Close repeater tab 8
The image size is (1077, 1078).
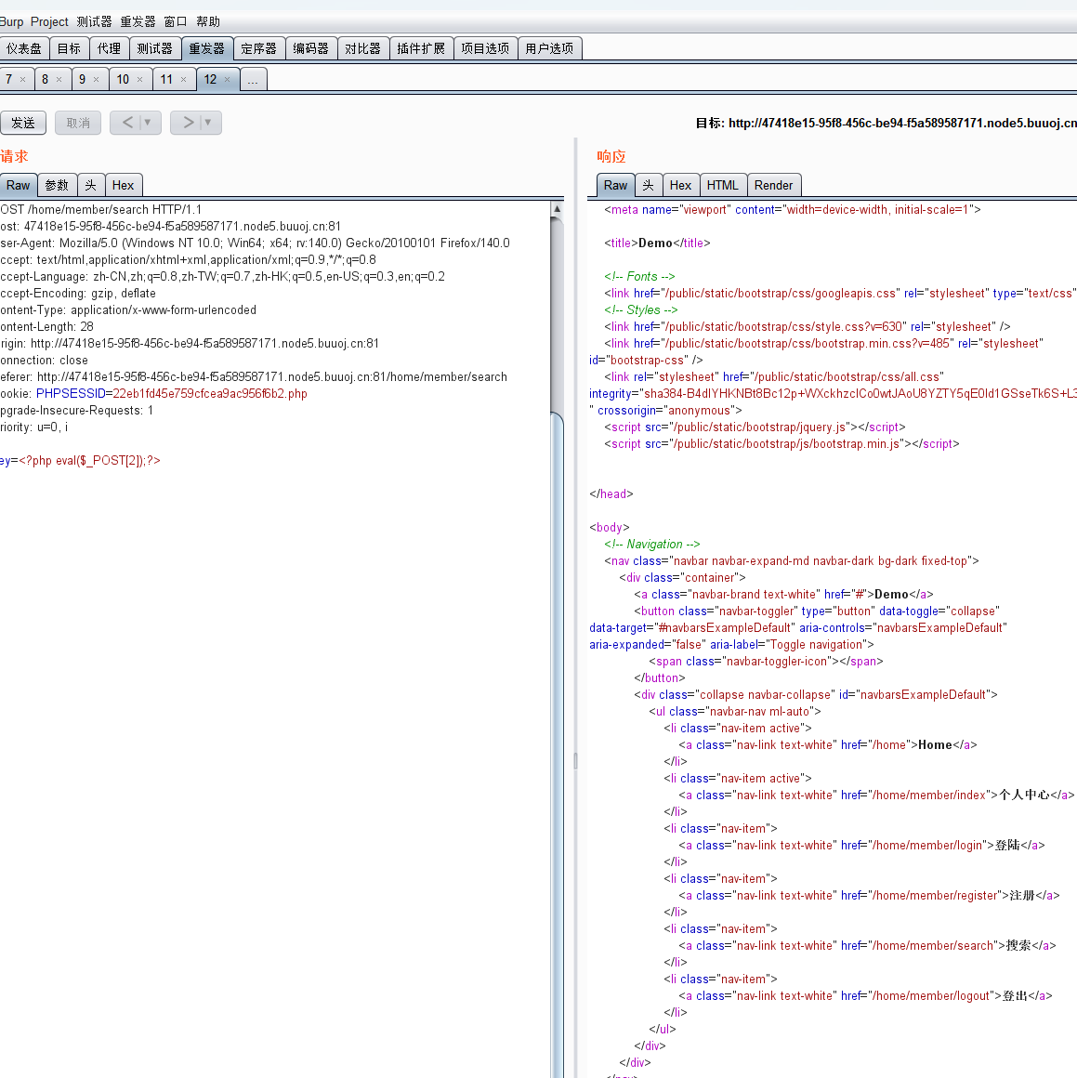point(59,80)
